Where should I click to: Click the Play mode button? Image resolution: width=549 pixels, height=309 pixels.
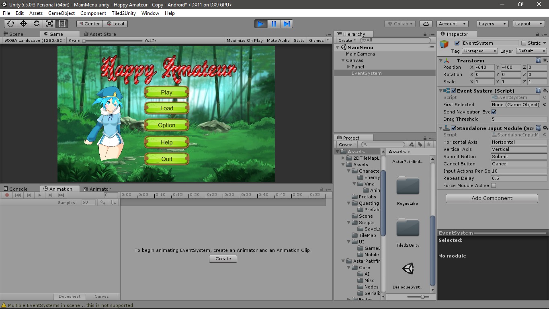coord(261,24)
